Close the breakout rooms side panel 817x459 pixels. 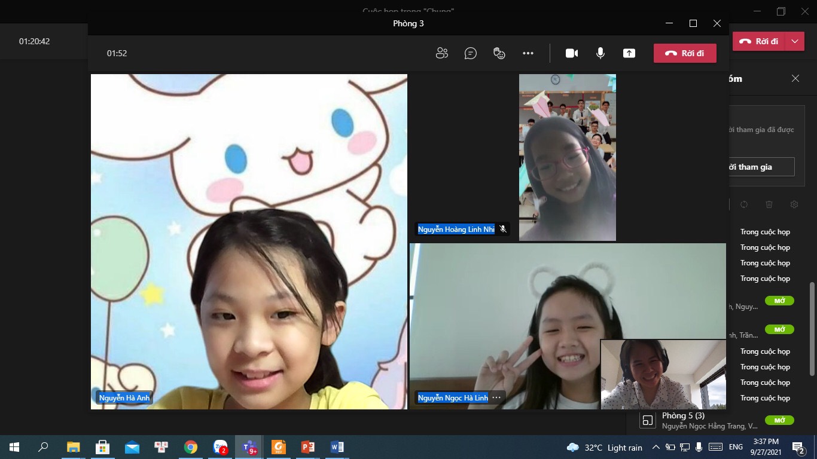tap(795, 78)
